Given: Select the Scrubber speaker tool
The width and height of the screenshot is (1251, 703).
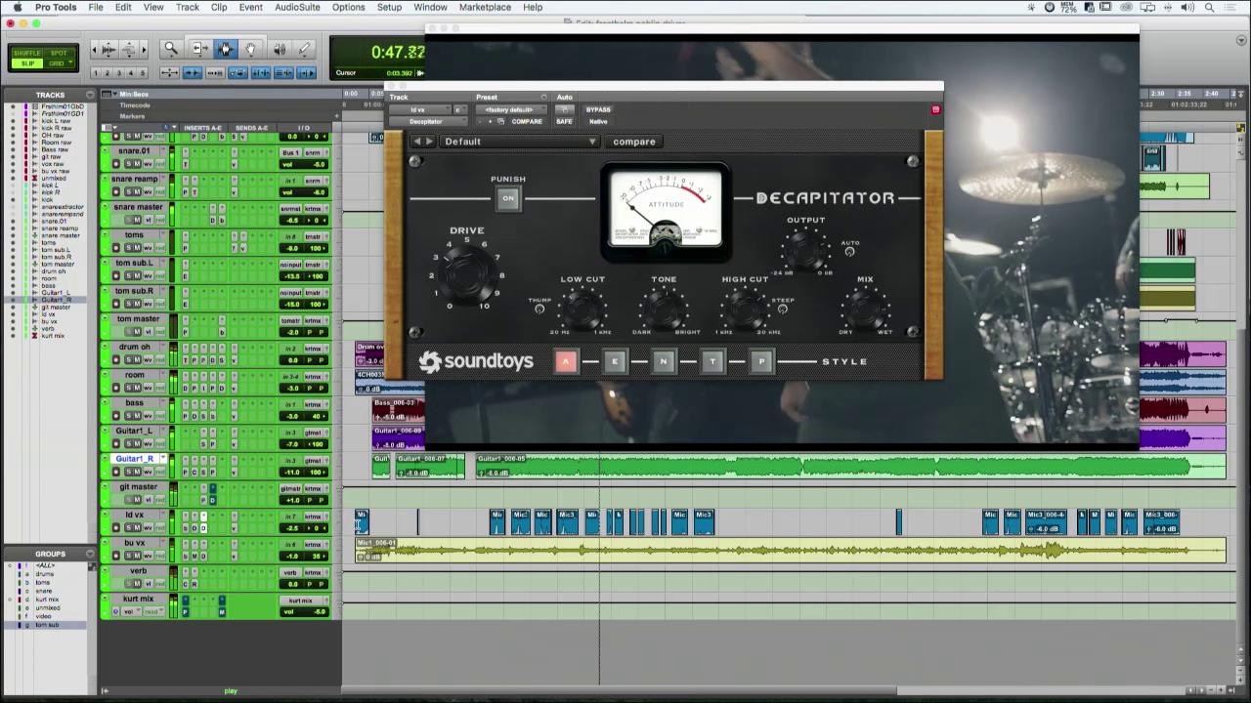Looking at the screenshot, I should point(280,49).
